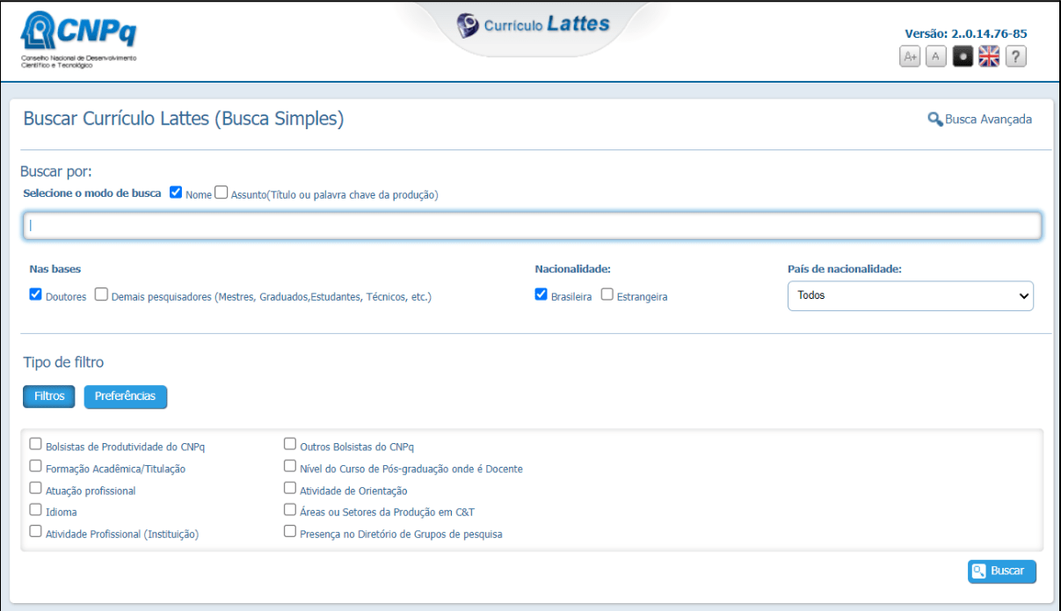Click the Buscar por heading
This screenshot has width=1061, height=611.
click(x=56, y=171)
